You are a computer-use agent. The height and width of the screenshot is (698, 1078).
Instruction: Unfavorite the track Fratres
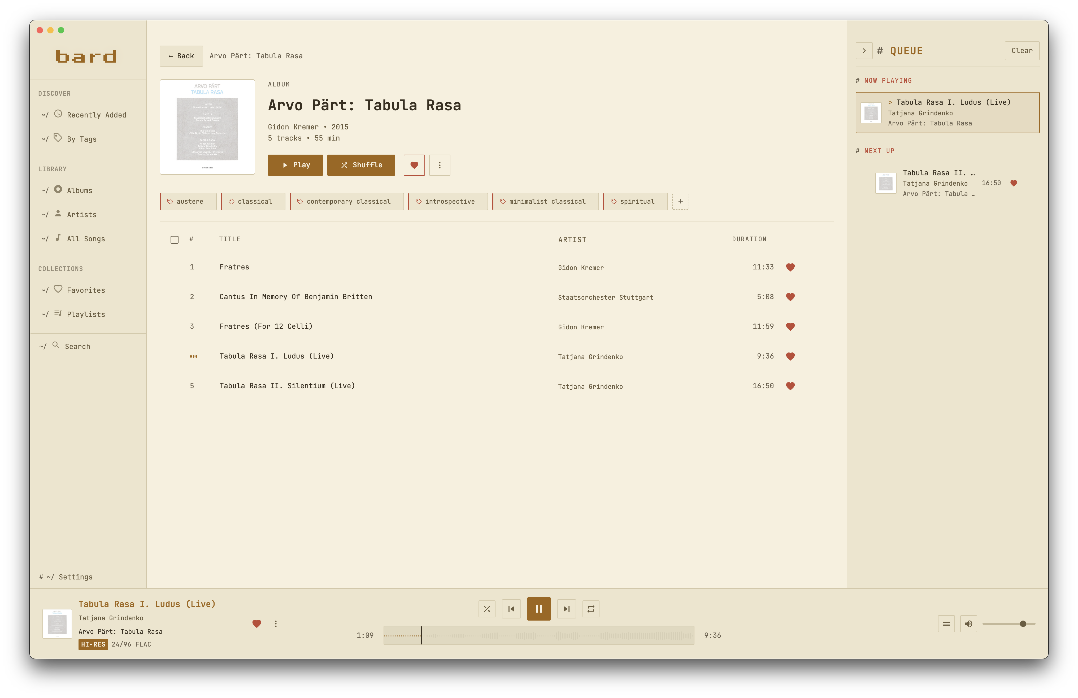tap(791, 267)
